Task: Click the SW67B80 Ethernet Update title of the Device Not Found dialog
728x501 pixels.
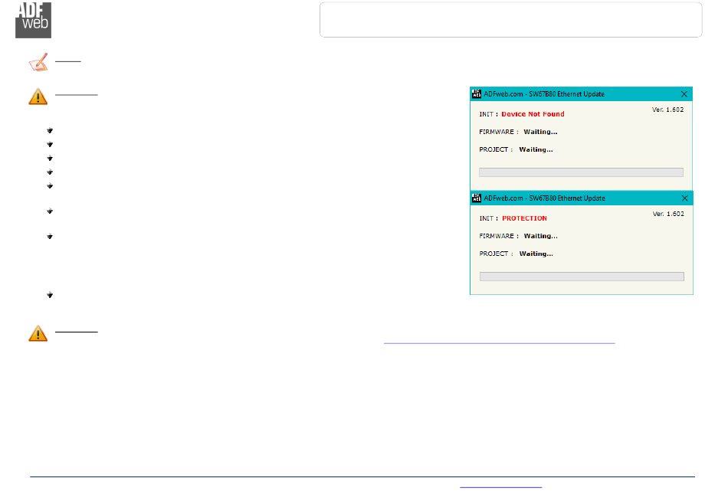Action: [x=544, y=93]
